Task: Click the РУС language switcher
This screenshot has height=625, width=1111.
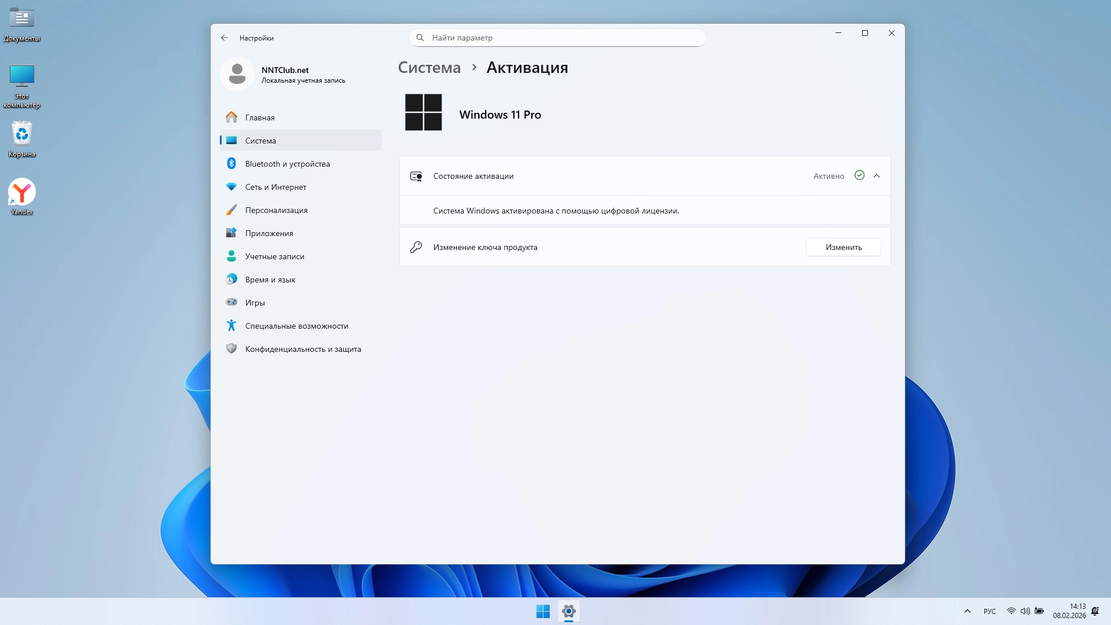Action: click(x=989, y=611)
